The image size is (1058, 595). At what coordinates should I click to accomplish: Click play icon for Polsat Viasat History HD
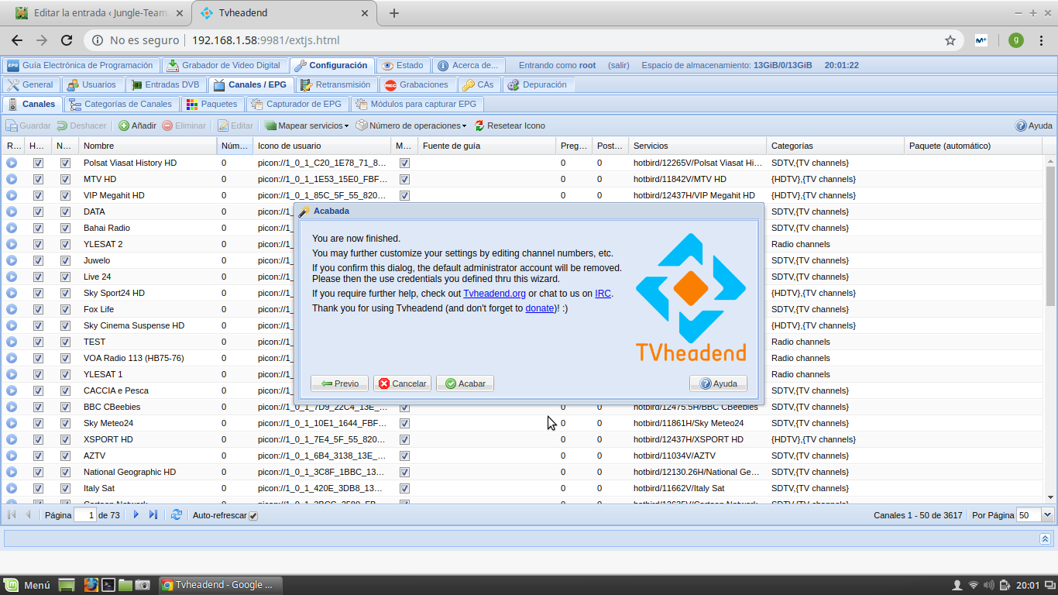tap(12, 163)
